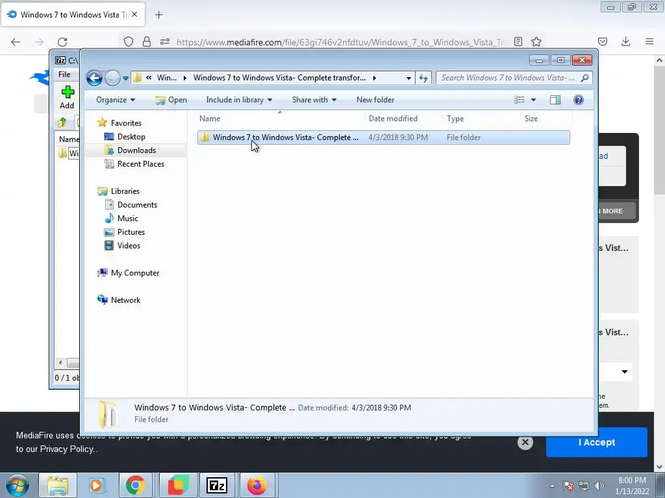Open the Windows Start menu
The height and width of the screenshot is (498, 665).
click(x=18, y=486)
